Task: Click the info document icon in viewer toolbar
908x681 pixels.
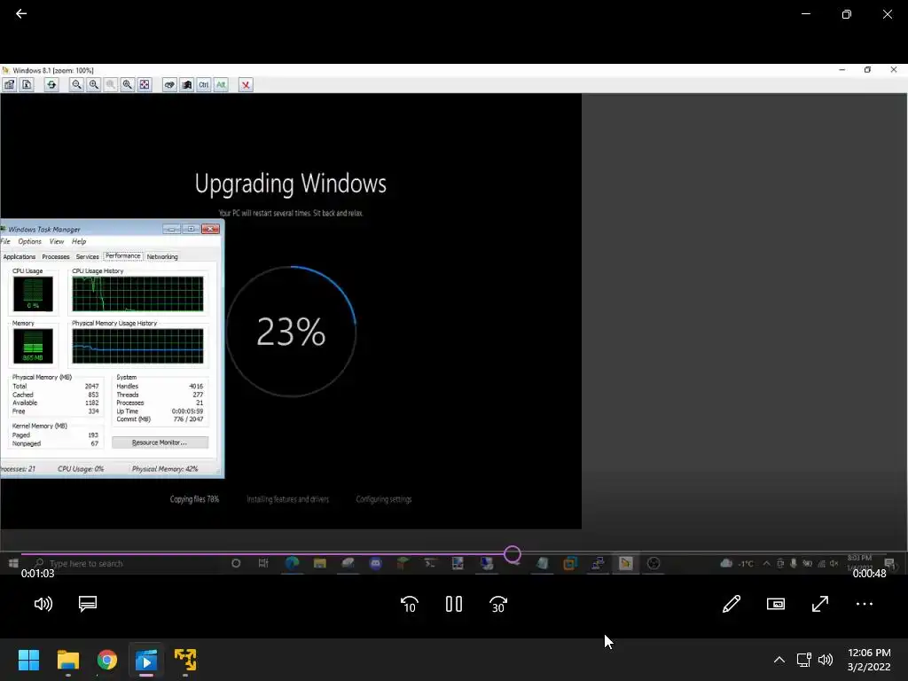Action: click(x=27, y=84)
